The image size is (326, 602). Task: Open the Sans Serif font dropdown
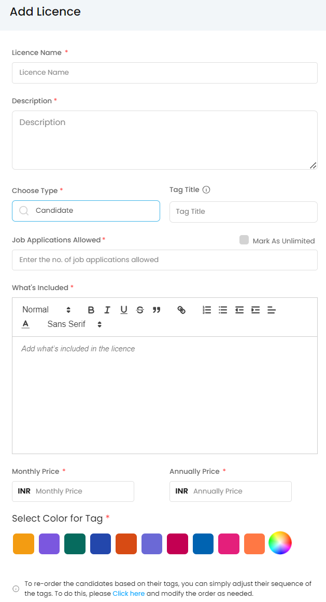click(x=74, y=324)
